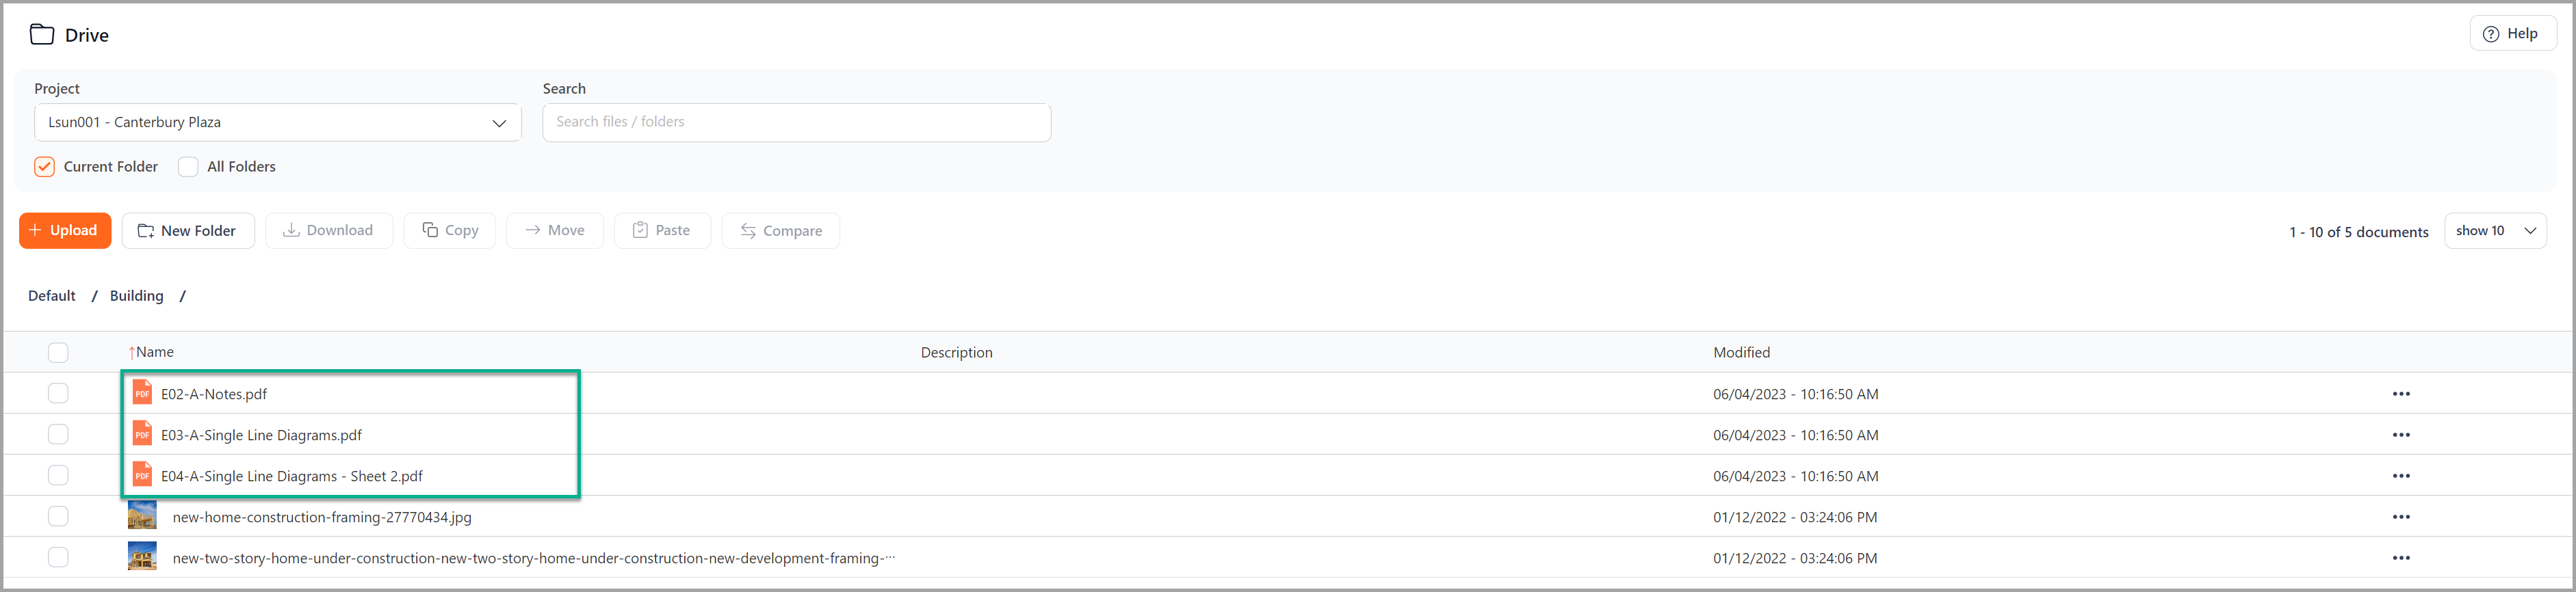2576x592 pixels.
Task: Select checkbox for E03-A-Single Line Diagrams.pdf row
Action: tap(58, 434)
